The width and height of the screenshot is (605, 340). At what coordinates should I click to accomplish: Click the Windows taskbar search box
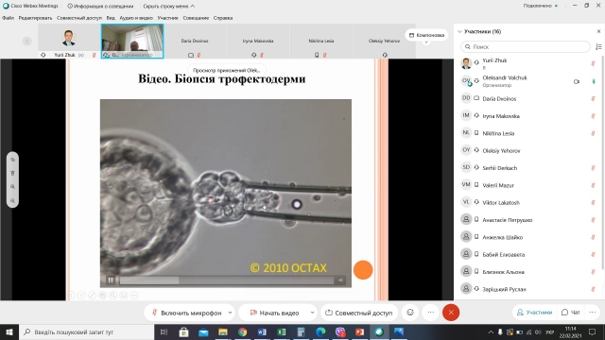[x=86, y=331]
